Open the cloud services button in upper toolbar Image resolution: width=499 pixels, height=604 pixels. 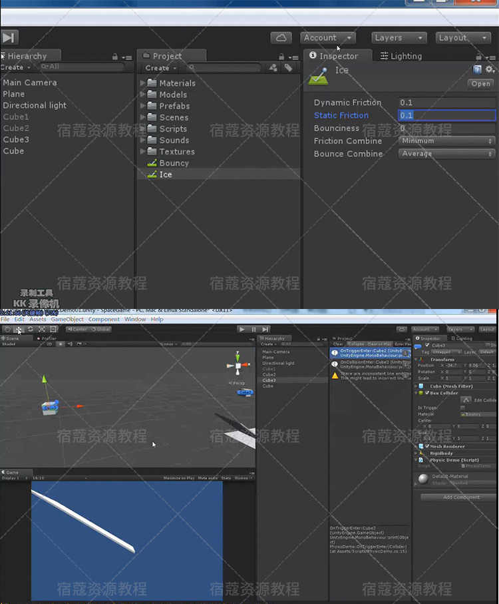(x=281, y=38)
